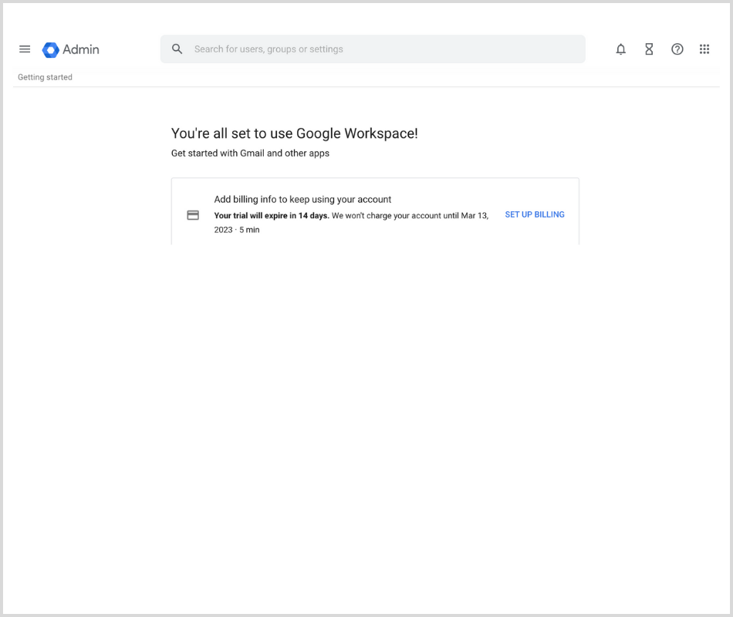This screenshot has width=733, height=617.
Task: Open the hourglass tasks icon
Action: [649, 49]
